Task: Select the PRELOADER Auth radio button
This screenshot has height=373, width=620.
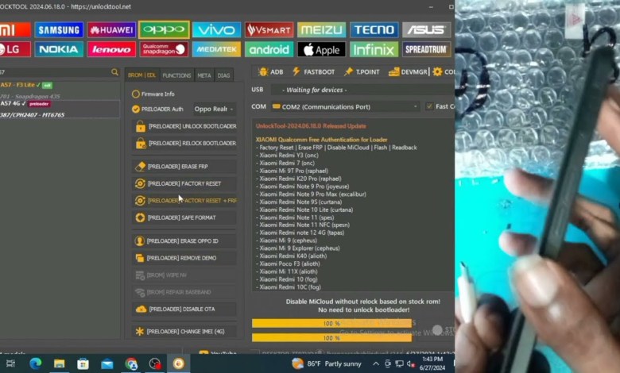Action: pos(136,109)
